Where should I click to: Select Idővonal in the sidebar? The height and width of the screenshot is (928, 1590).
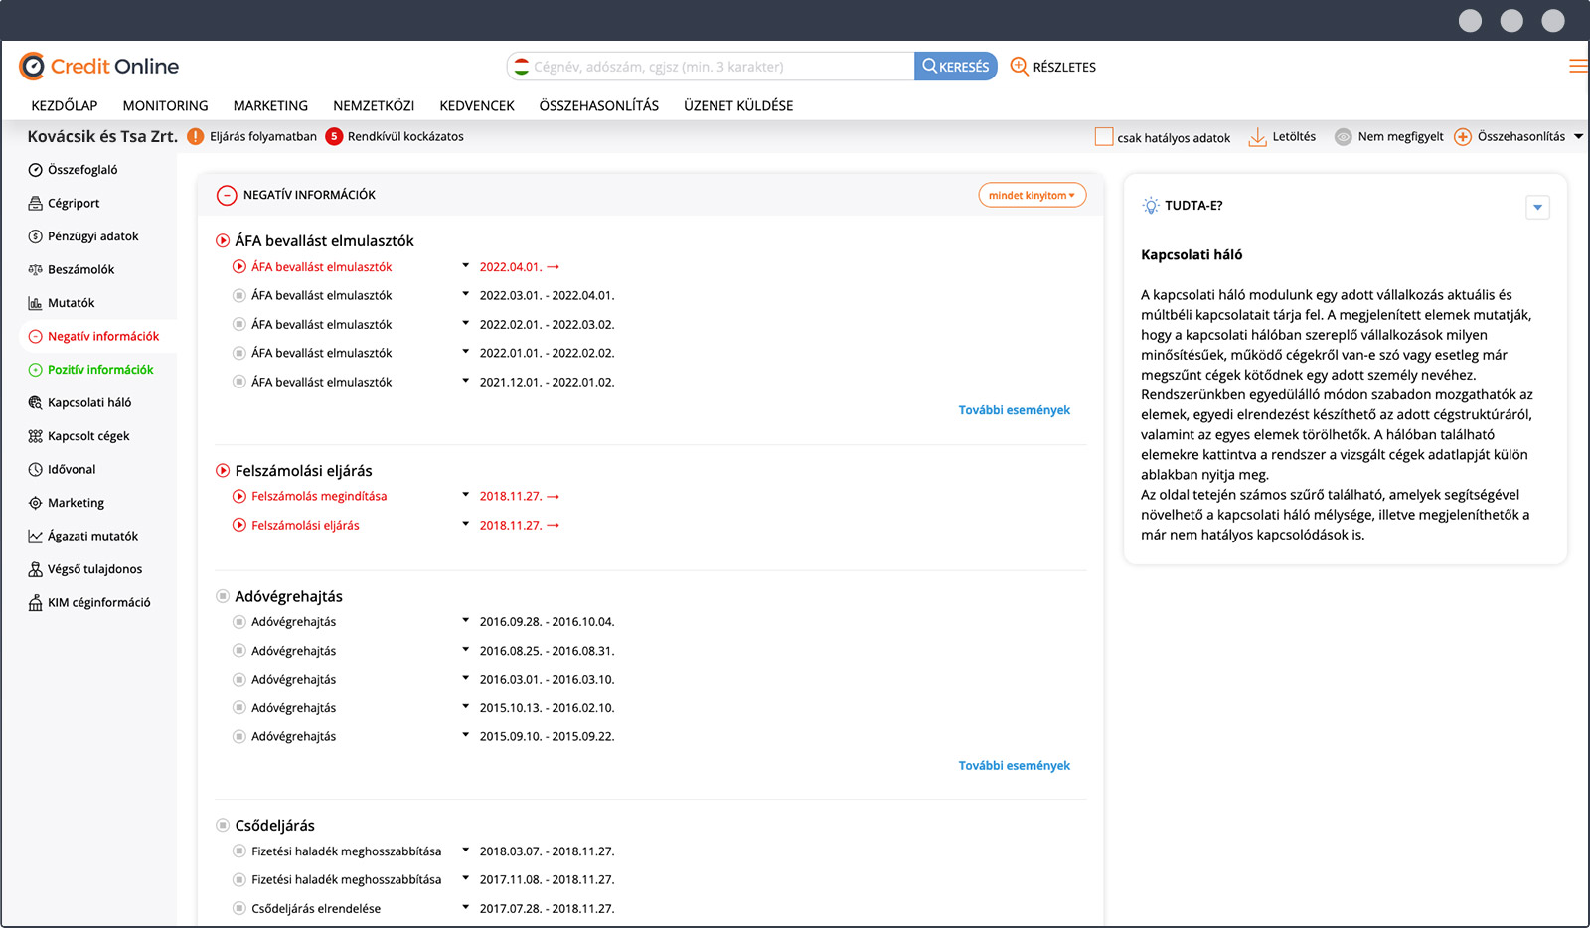click(72, 469)
